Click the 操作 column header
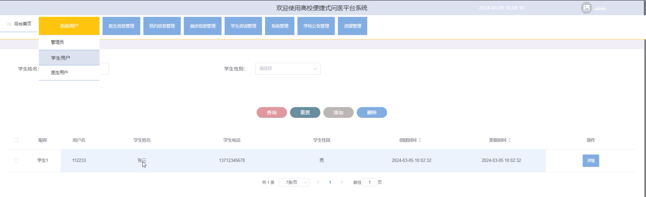The width and height of the screenshot is (646, 197). click(591, 140)
